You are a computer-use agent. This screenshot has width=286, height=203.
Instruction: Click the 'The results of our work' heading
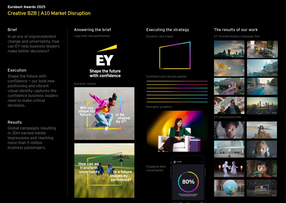click(236, 30)
